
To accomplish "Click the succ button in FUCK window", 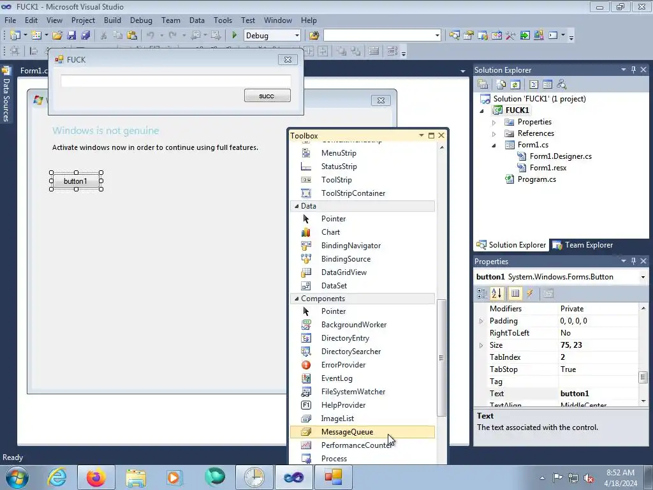I will tap(267, 96).
